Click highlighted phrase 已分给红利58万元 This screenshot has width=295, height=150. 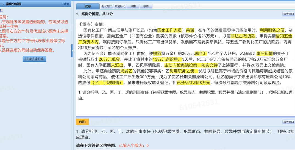tap(193, 83)
